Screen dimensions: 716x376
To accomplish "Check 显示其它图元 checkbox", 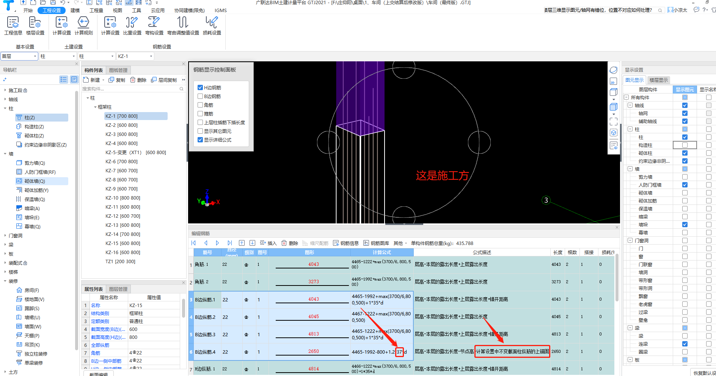I will [200, 131].
